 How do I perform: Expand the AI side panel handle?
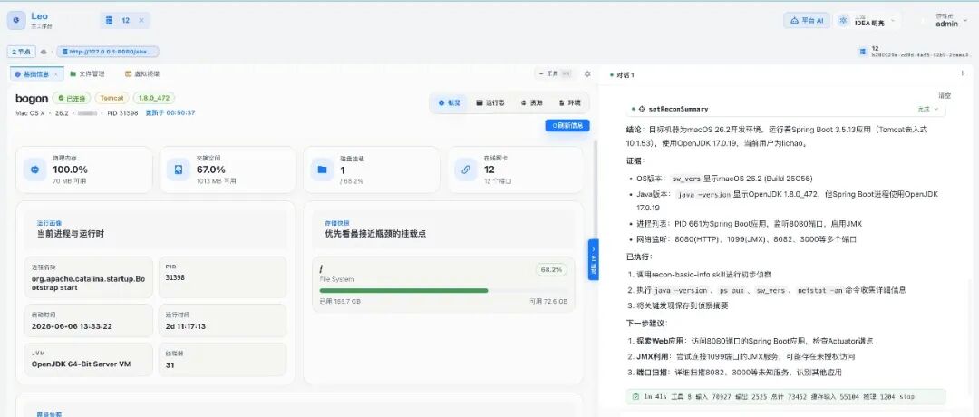coord(594,259)
